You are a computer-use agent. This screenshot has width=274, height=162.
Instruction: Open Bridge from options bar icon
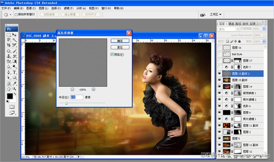point(203,14)
